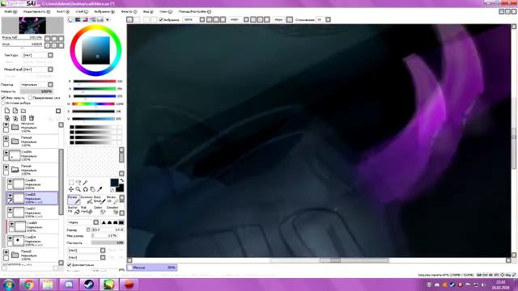
Task: Hide the Слой4 layer's visibility eye
Action: coord(10,181)
